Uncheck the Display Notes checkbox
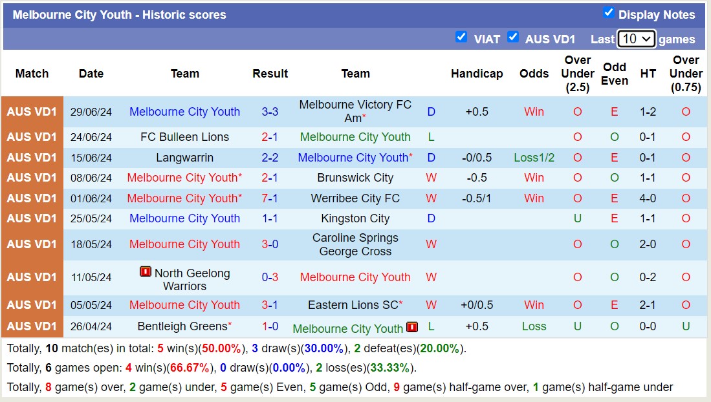This screenshot has width=711, height=402. [x=609, y=13]
